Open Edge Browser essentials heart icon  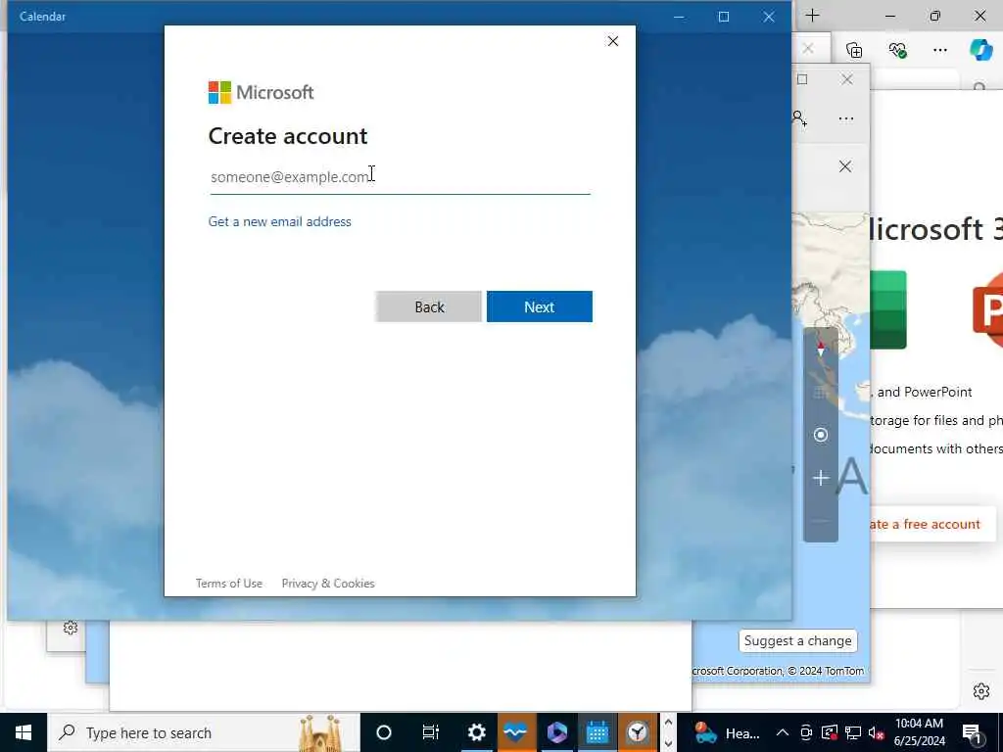pyautogui.click(x=897, y=50)
